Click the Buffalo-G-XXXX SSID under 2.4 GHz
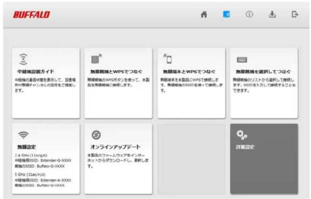The width and height of the screenshot is (311, 199). [x=50, y=166]
